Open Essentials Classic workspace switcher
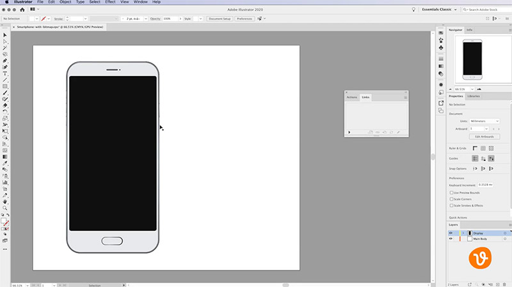The height and width of the screenshot is (287, 512). point(439,10)
